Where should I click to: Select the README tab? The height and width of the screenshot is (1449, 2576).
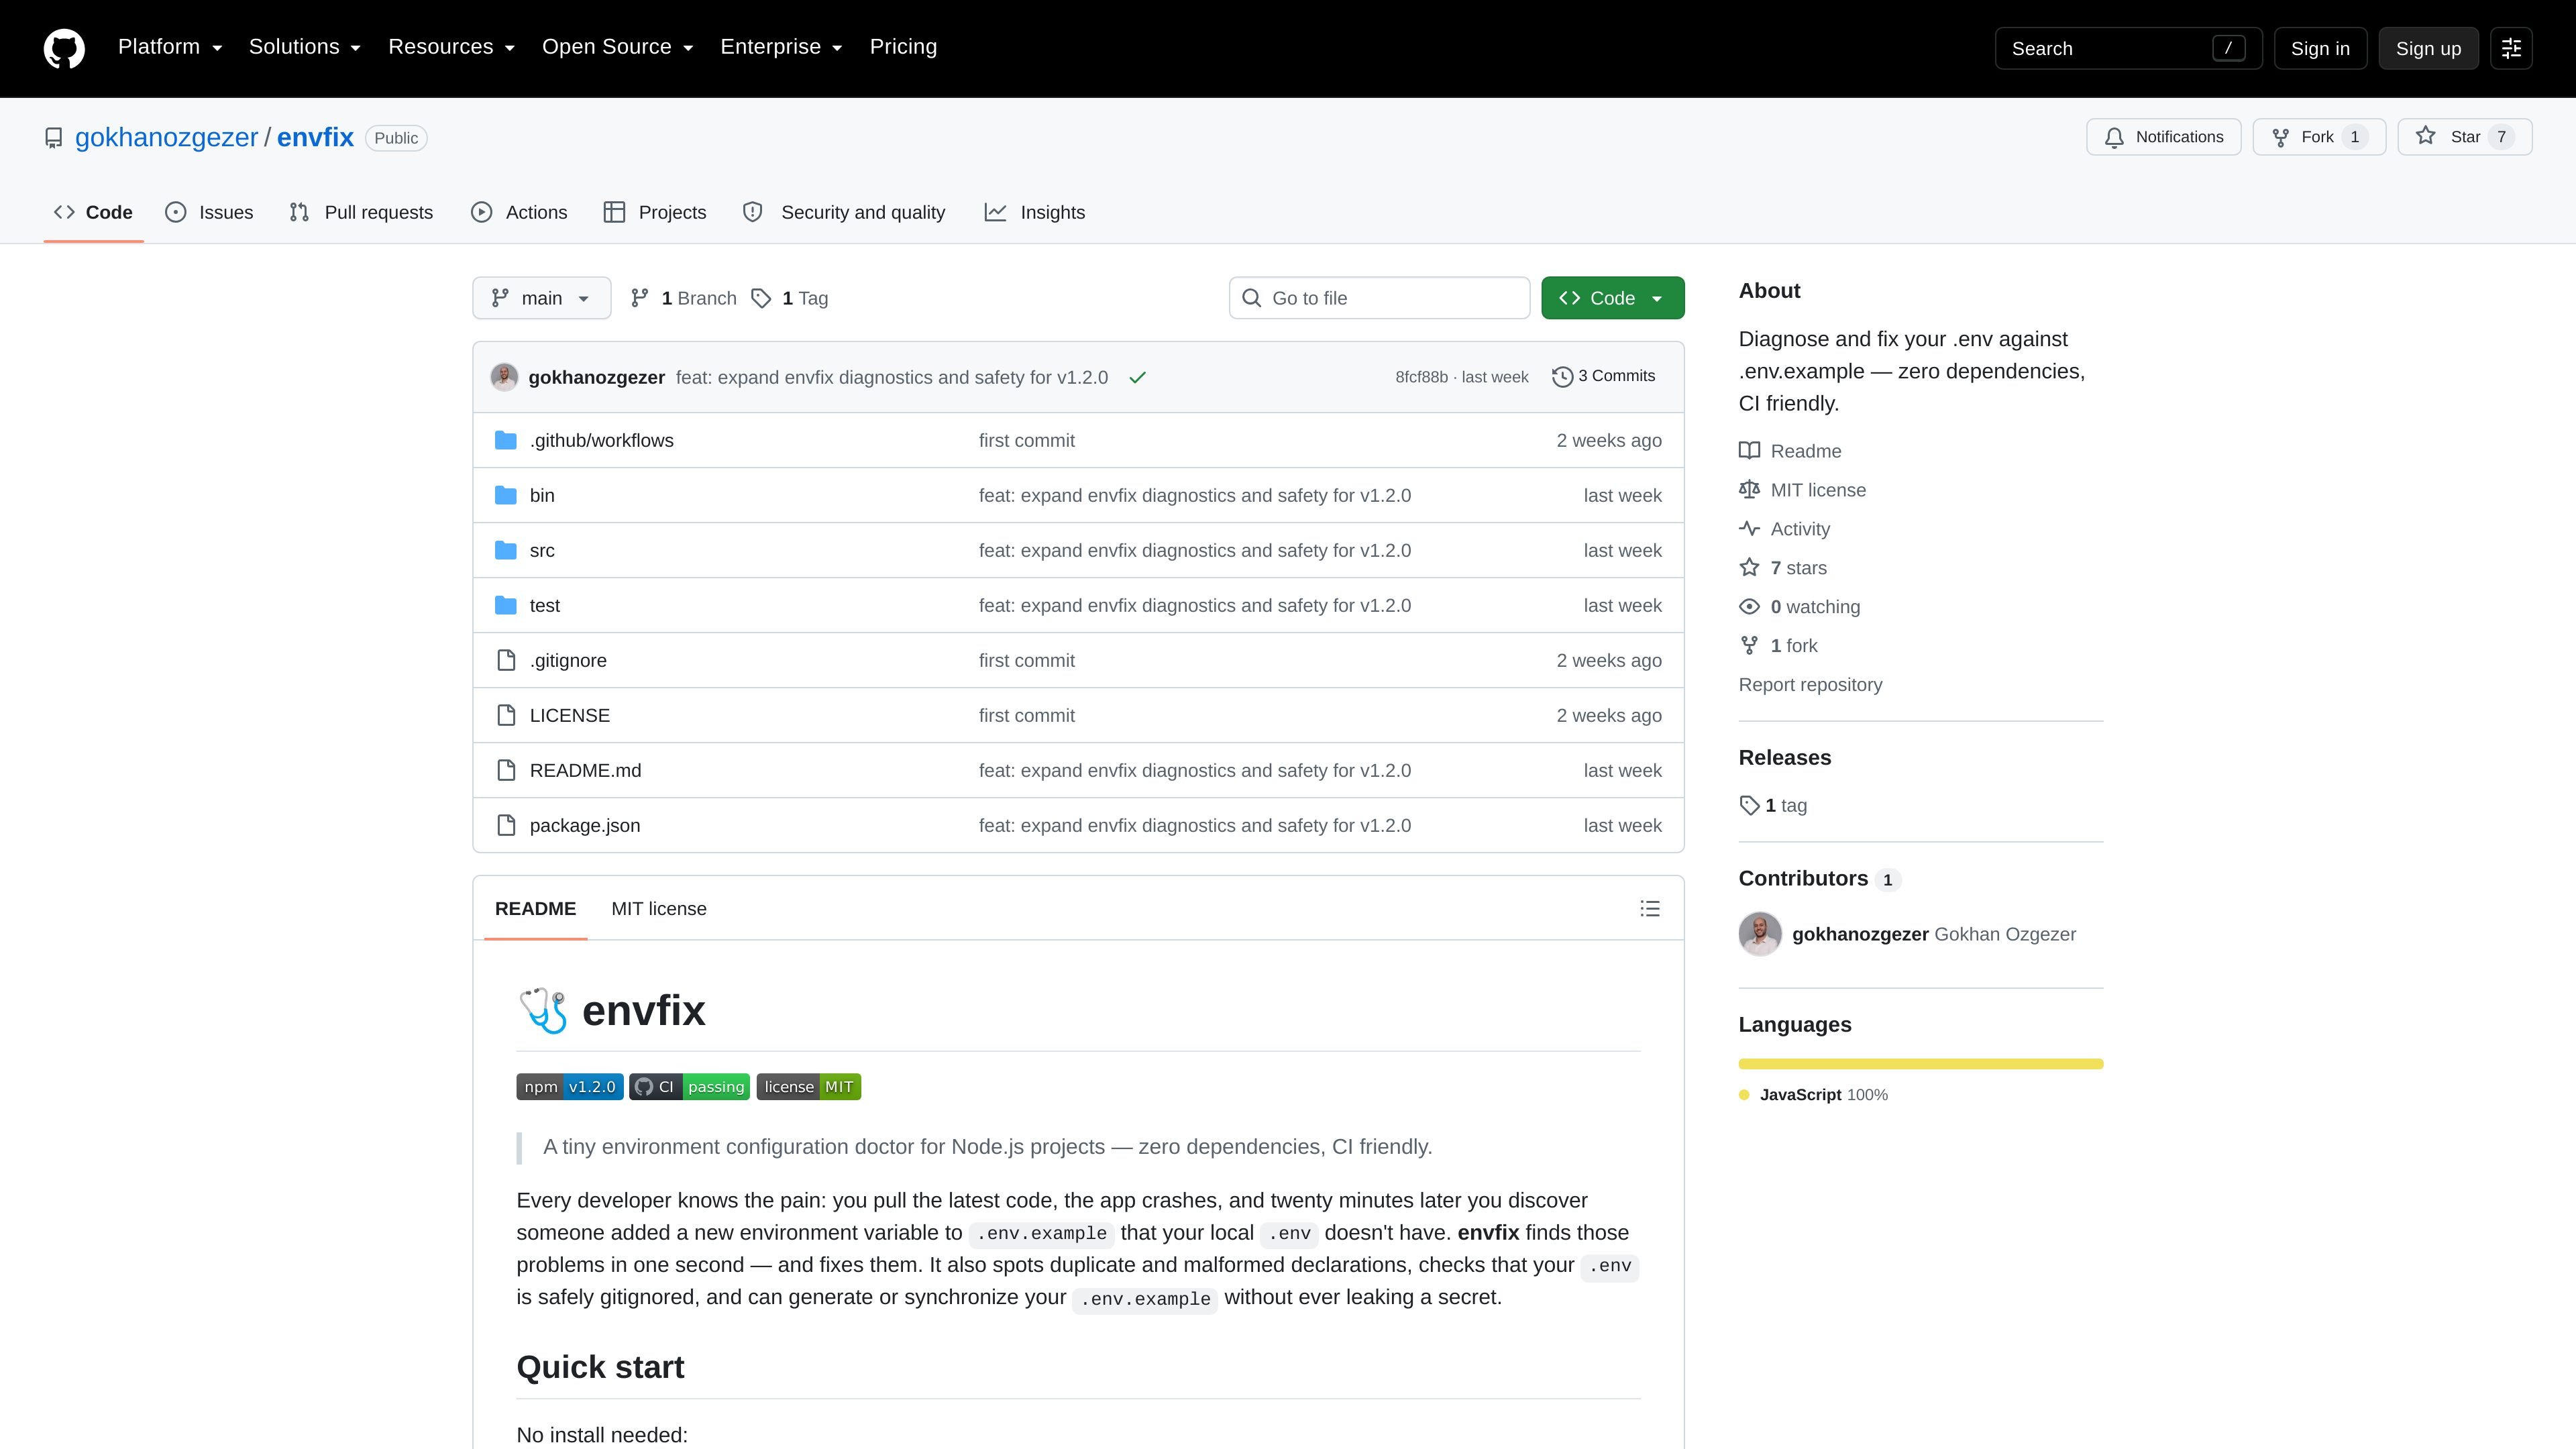(535, 908)
